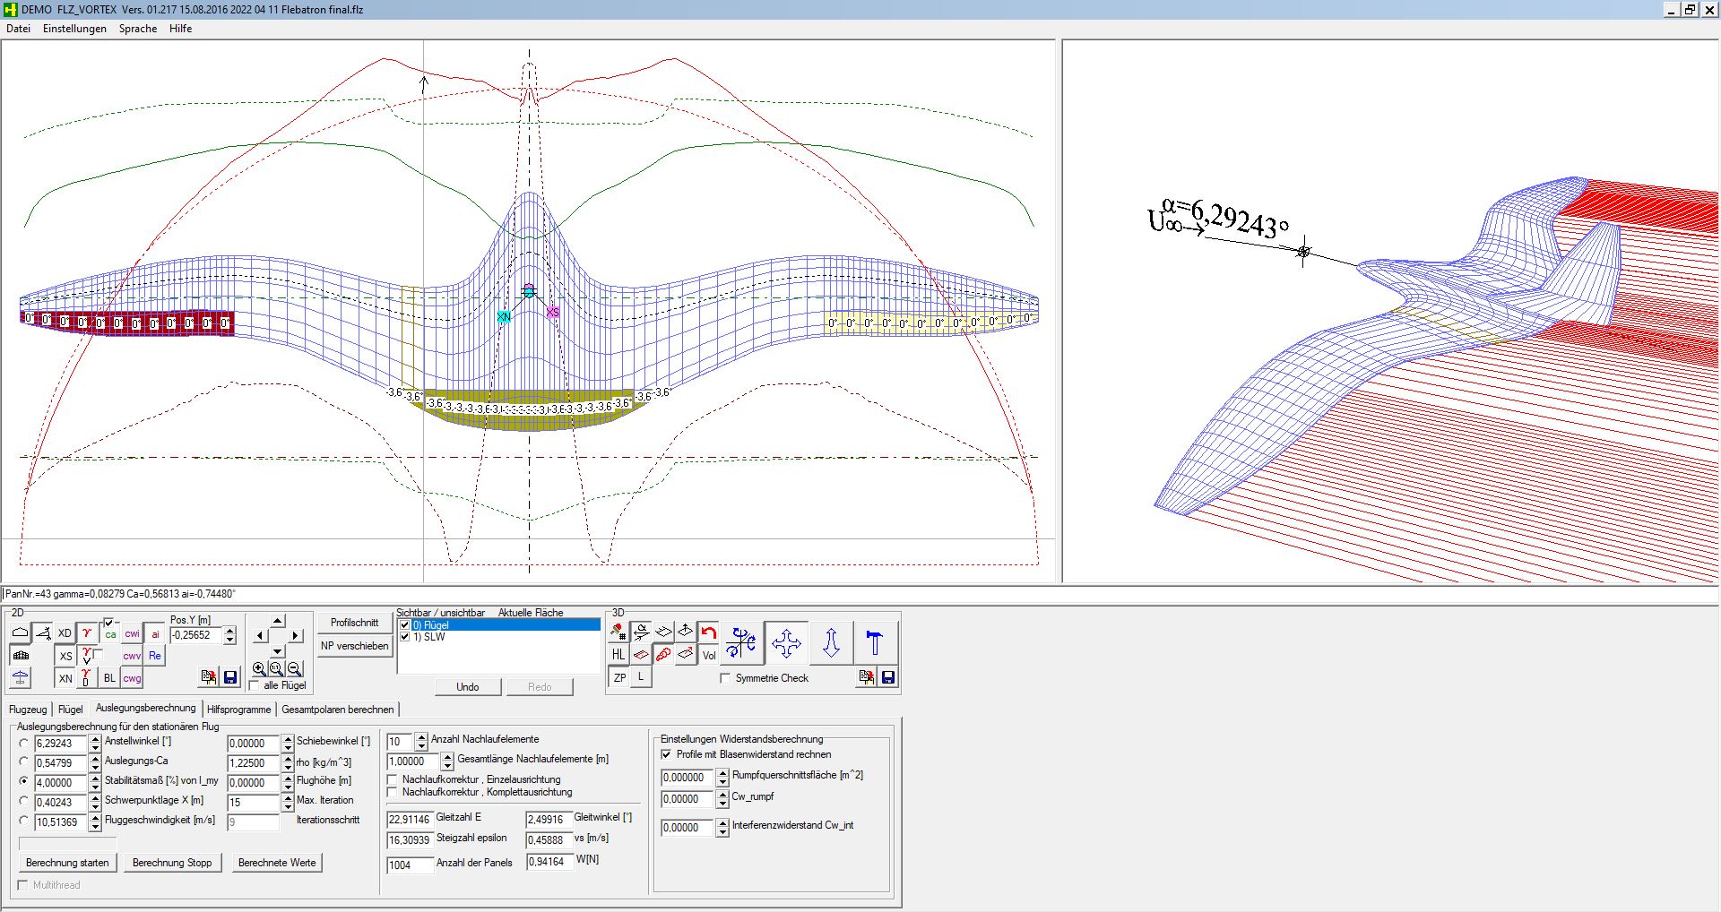Click the save floppy icon in 2D panel
This screenshot has width=1721, height=912.
[x=230, y=677]
